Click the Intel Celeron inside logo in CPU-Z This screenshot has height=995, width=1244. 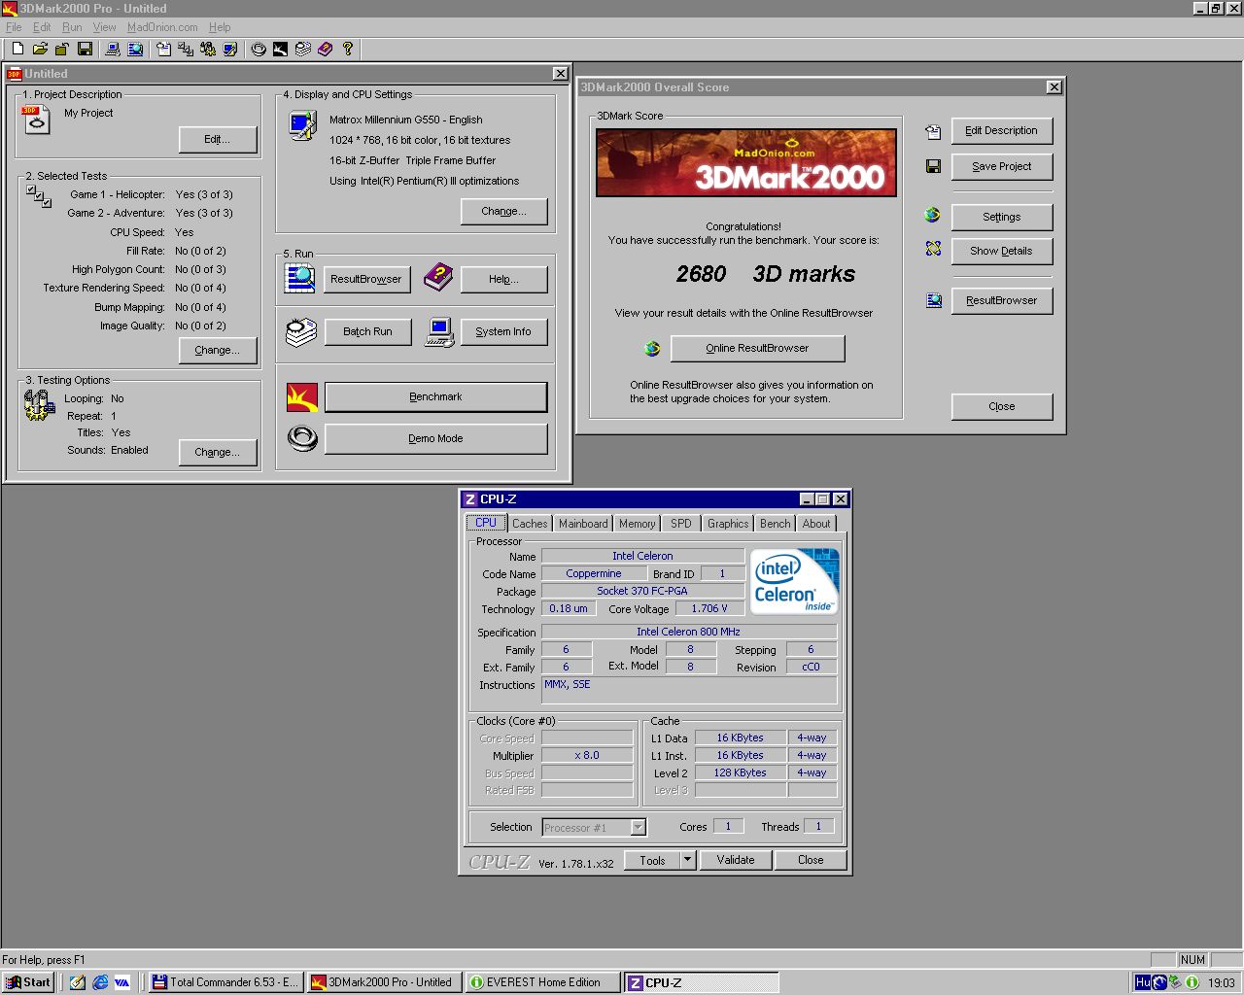pyautogui.click(x=795, y=581)
